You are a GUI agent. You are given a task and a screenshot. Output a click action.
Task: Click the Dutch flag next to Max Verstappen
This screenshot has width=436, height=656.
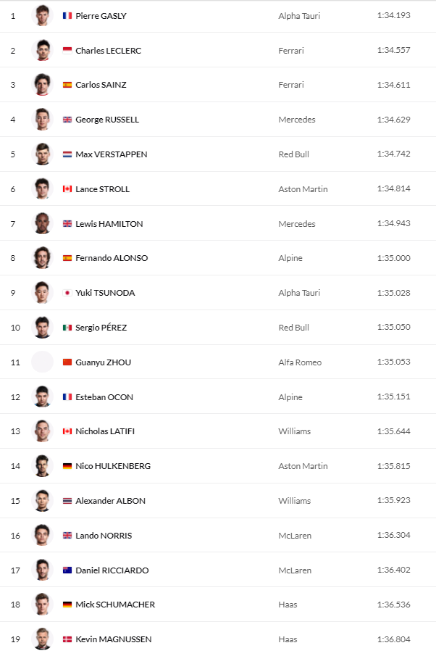(67, 154)
